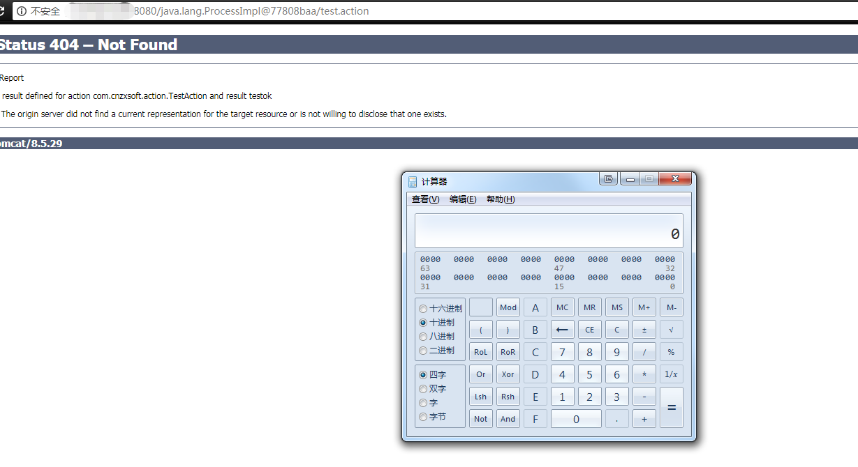Click the number 7 key
The height and width of the screenshot is (467, 858).
tap(563, 352)
